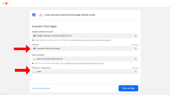Click the Google Calendar icon in header
Viewport: 170px width, 95px height.
tap(34, 15)
